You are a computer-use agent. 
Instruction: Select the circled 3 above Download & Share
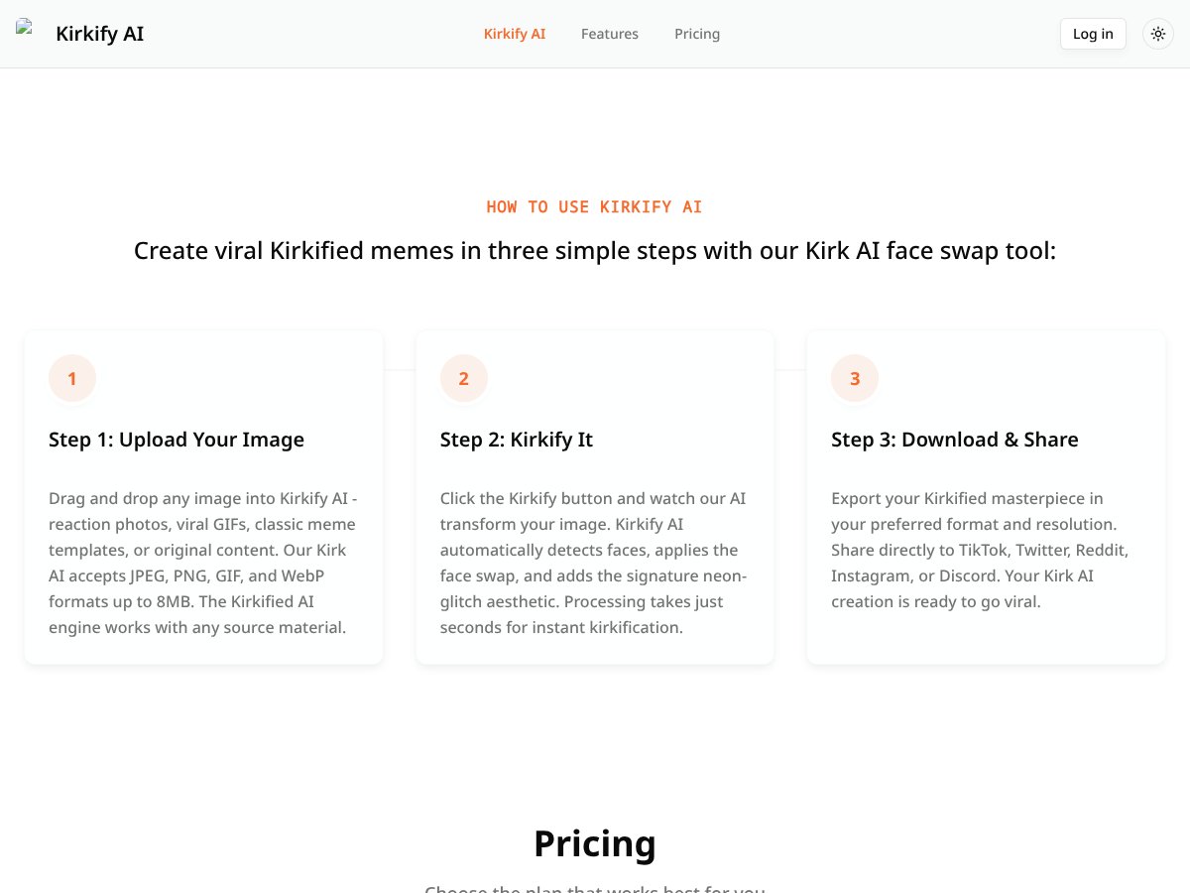[x=854, y=378]
